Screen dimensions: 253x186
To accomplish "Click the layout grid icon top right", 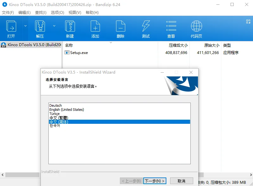I will (248, 21).
